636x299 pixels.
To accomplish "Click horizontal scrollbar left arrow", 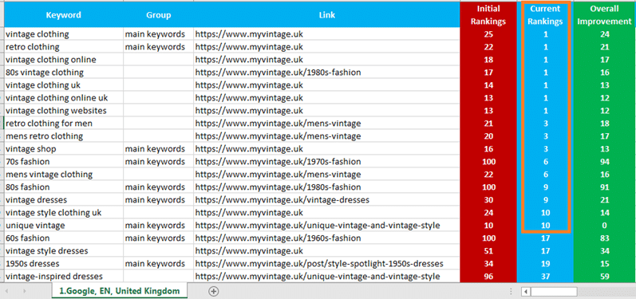I will click(526, 291).
